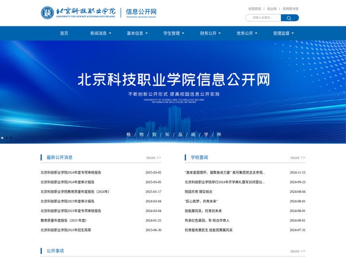The image size is (346, 259).
Task: Click the university emblem logo
Action: coord(48,12)
